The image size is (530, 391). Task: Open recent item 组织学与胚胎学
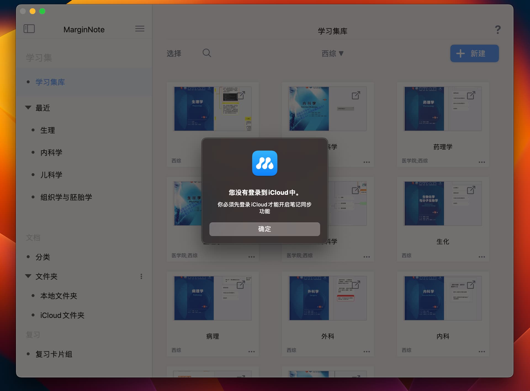click(66, 197)
